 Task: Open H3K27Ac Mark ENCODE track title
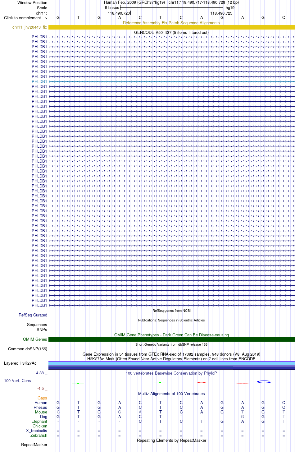(x=171, y=359)
